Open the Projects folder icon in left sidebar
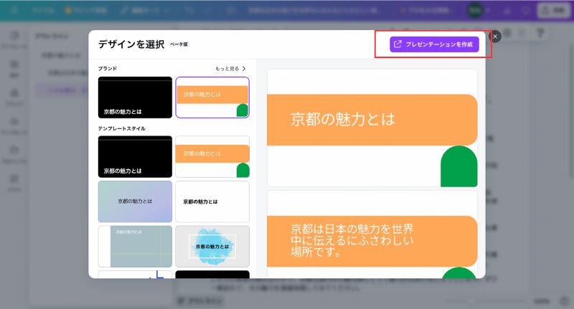The height and width of the screenshot is (309, 574). [x=14, y=153]
